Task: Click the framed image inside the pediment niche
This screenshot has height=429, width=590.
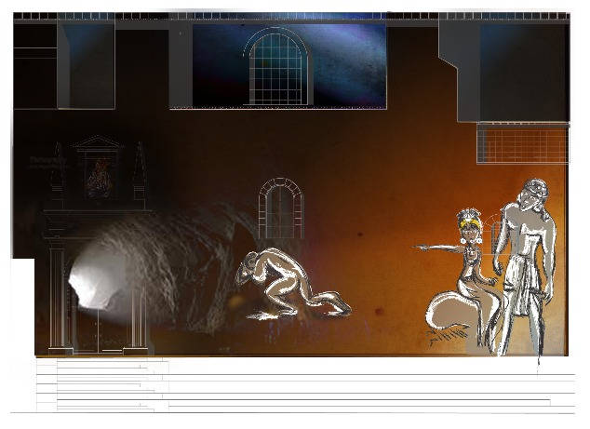Action: pos(98,175)
